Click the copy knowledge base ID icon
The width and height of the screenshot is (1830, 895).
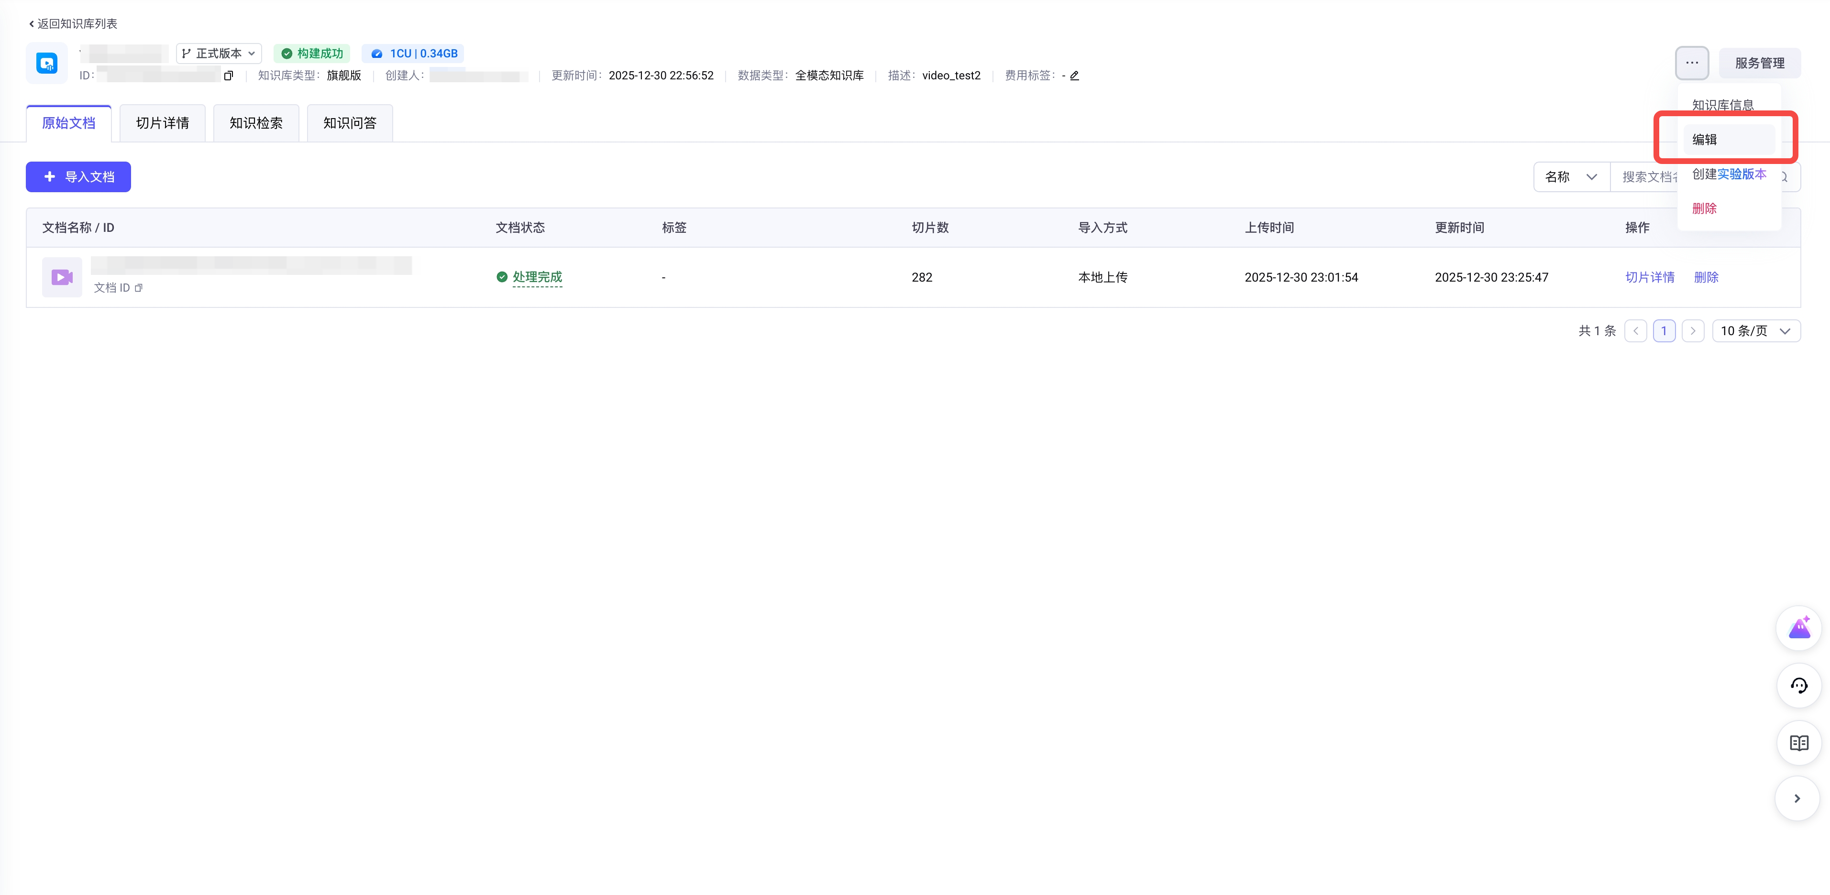[x=228, y=76]
